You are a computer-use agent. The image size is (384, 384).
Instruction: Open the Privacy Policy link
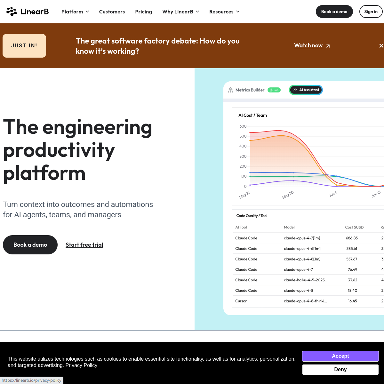tap(81, 365)
